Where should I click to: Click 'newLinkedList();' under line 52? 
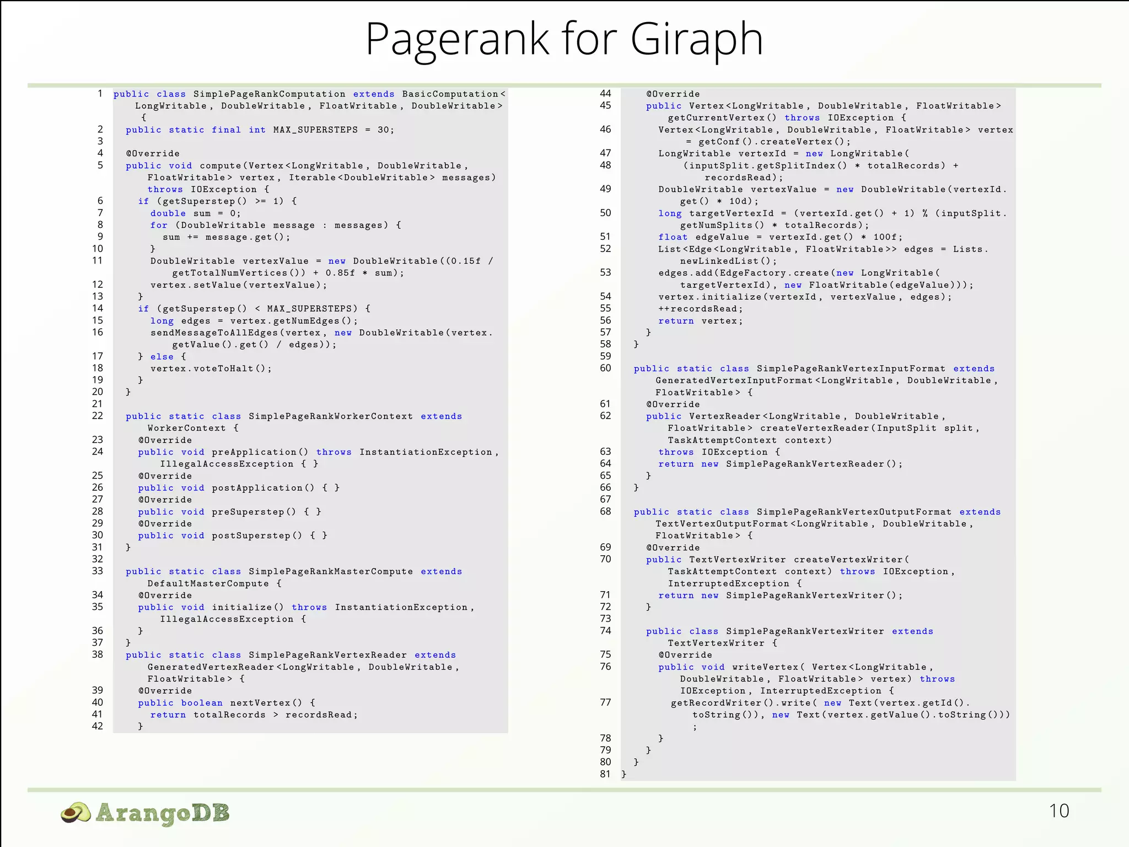click(728, 261)
